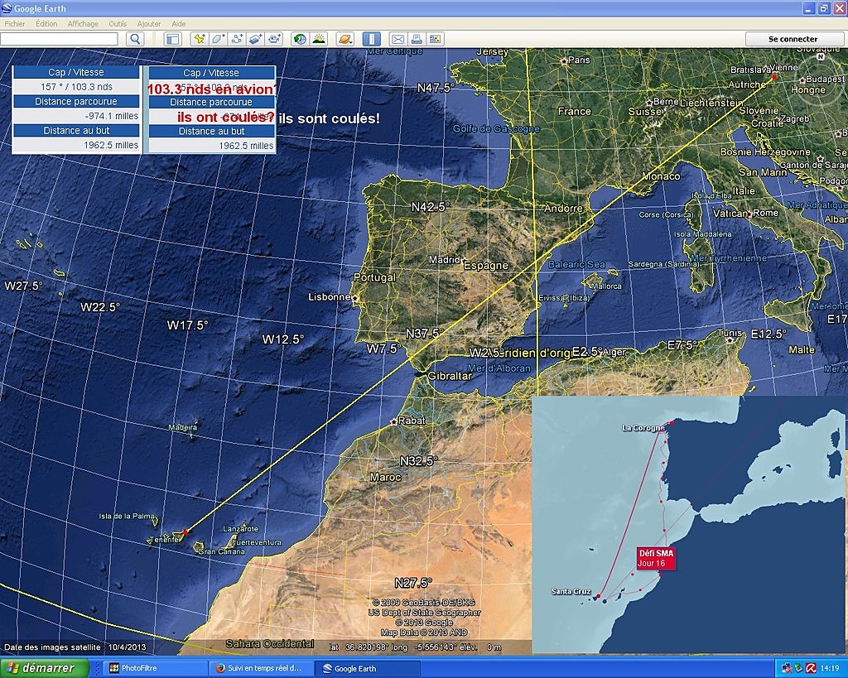Viewport: 848px width, 678px height.
Task: Activate the ruler measurement tool
Action: click(x=372, y=39)
